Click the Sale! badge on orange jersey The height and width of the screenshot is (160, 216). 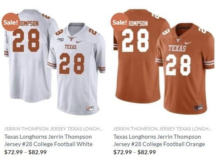click(120, 22)
